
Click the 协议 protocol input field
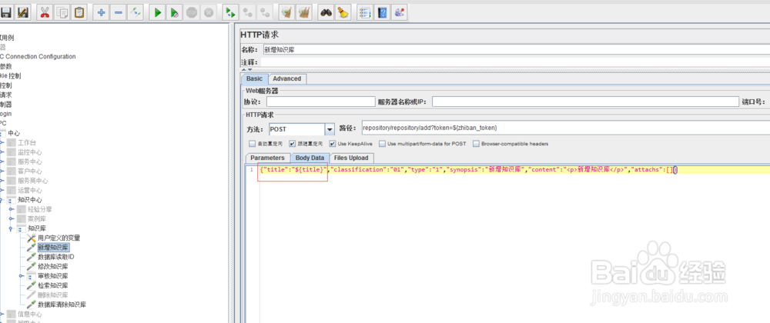point(321,102)
